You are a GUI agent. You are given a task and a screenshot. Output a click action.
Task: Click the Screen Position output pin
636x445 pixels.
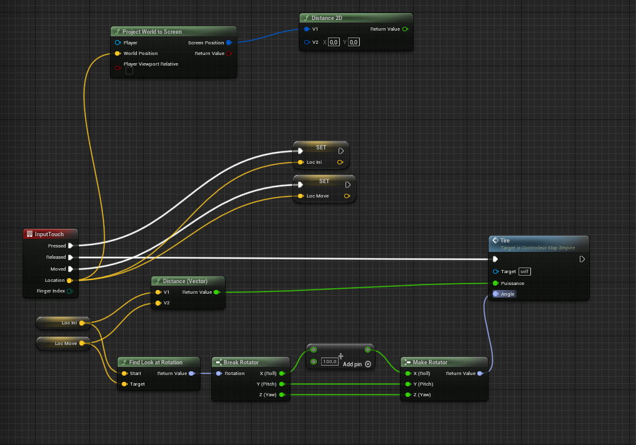[229, 42]
